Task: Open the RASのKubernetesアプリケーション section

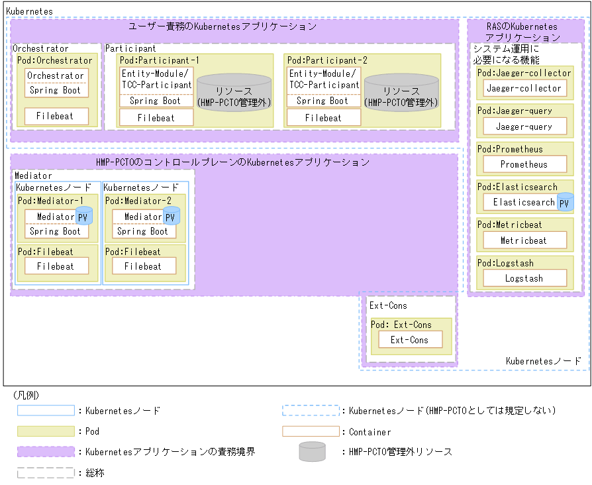Action: (522, 30)
